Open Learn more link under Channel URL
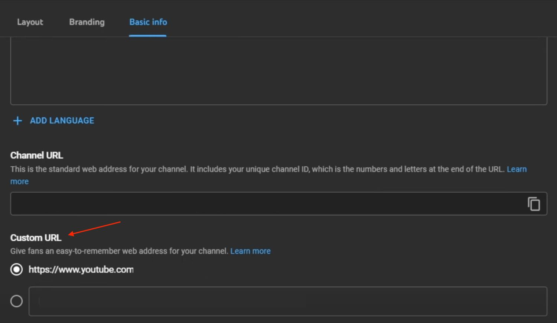Image resolution: width=557 pixels, height=323 pixels. point(517,169)
